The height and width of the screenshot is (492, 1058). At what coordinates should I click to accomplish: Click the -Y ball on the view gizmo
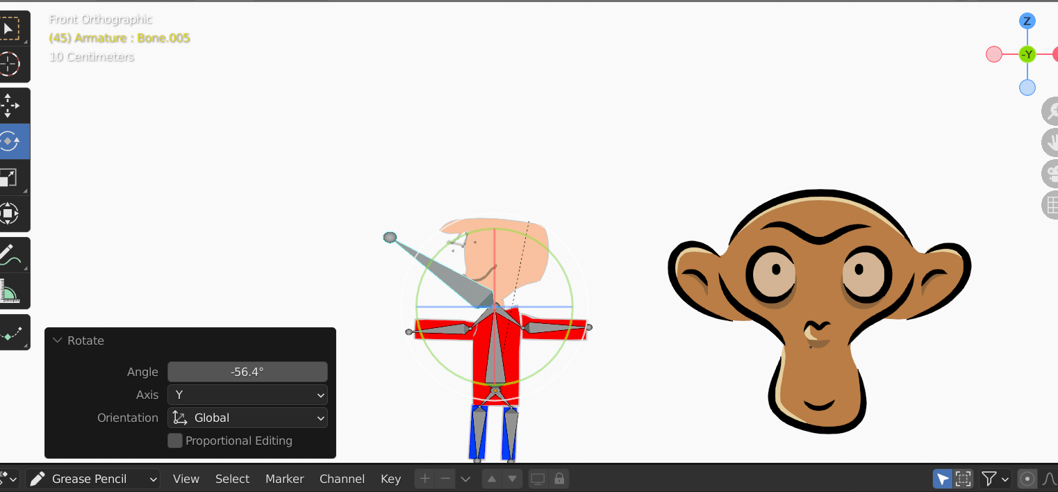(x=1027, y=54)
